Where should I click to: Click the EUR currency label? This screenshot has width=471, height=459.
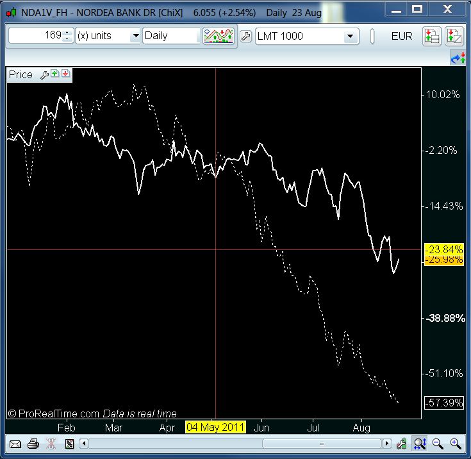402,37
